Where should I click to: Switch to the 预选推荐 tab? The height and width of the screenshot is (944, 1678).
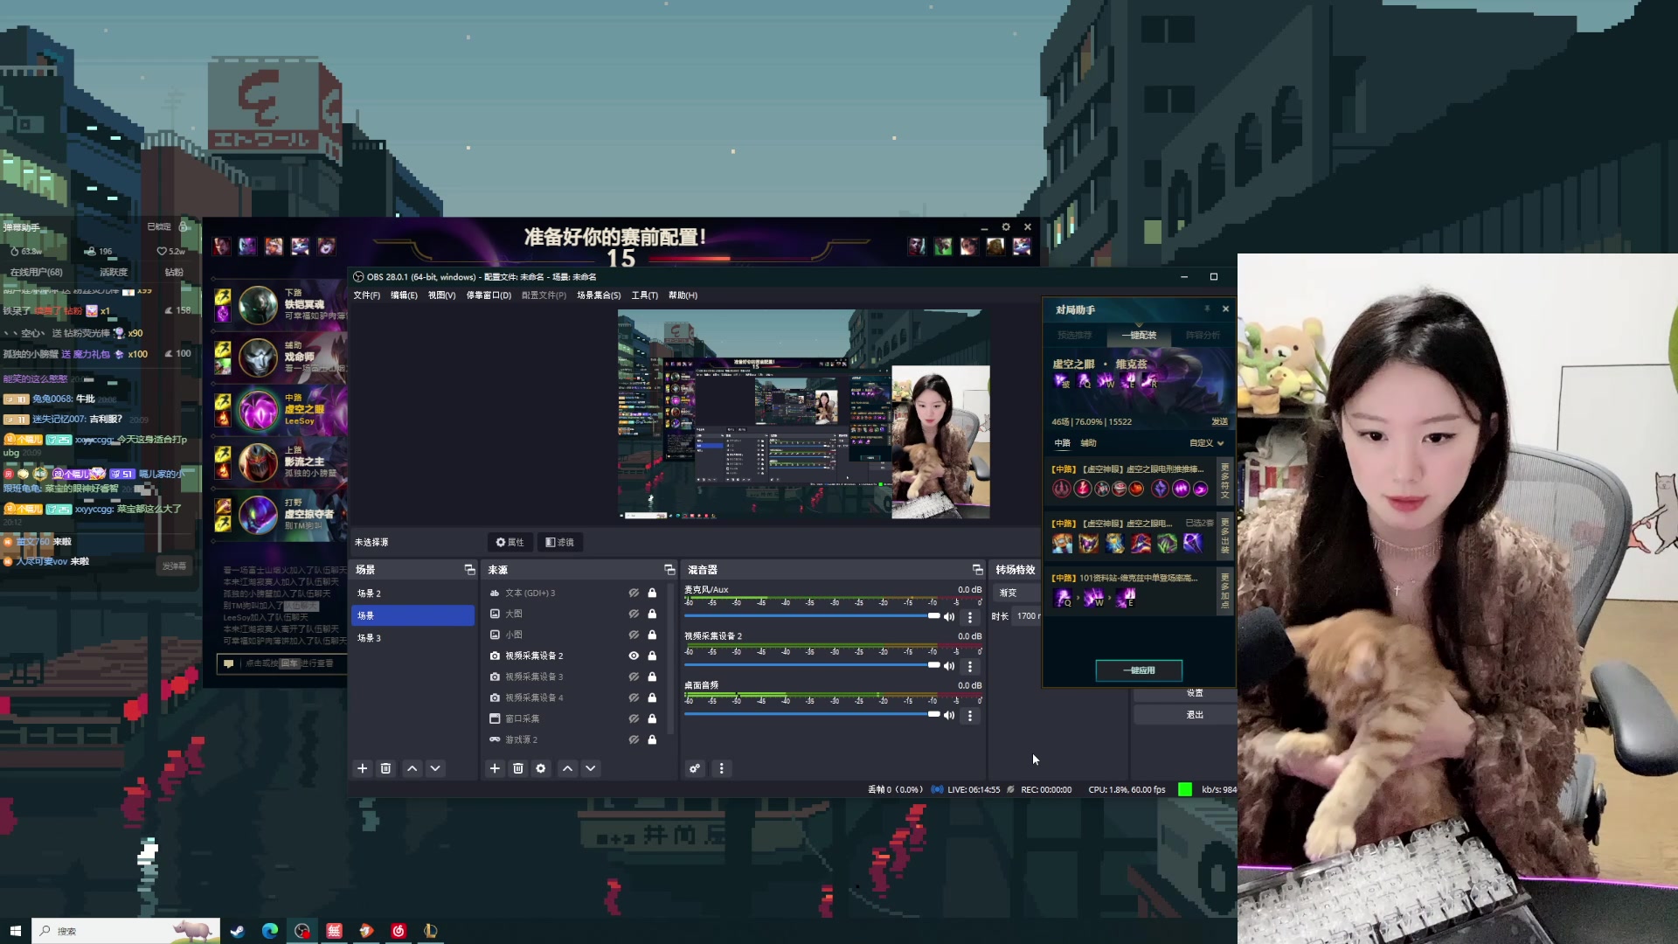coord(1074,335)
